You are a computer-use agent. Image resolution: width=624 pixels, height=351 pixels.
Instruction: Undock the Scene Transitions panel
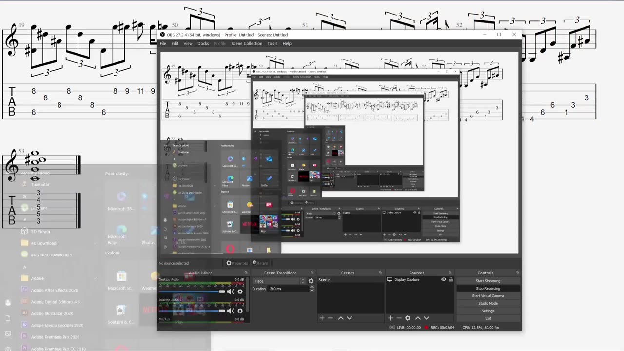pos(312,273)
